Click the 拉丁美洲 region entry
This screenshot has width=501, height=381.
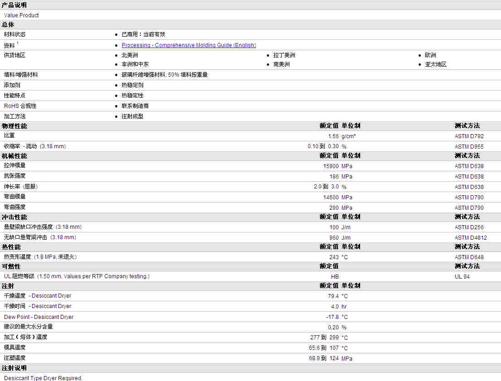click(284, 55)
